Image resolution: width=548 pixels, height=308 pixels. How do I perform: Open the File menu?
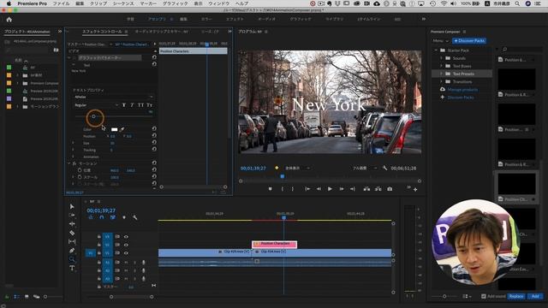(61, 3)
